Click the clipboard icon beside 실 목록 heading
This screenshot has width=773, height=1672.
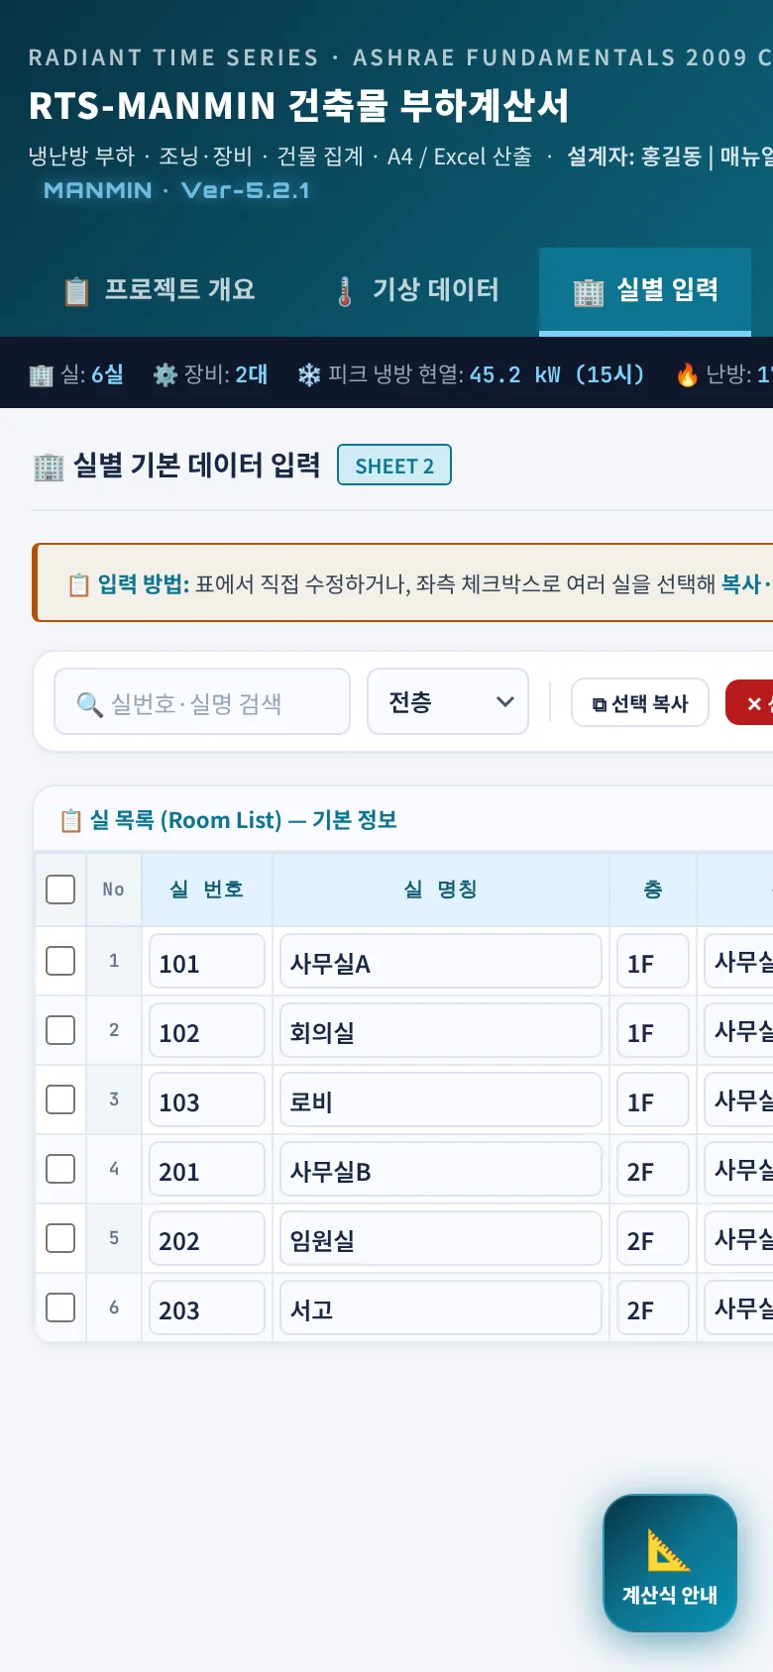pos(70,820)
